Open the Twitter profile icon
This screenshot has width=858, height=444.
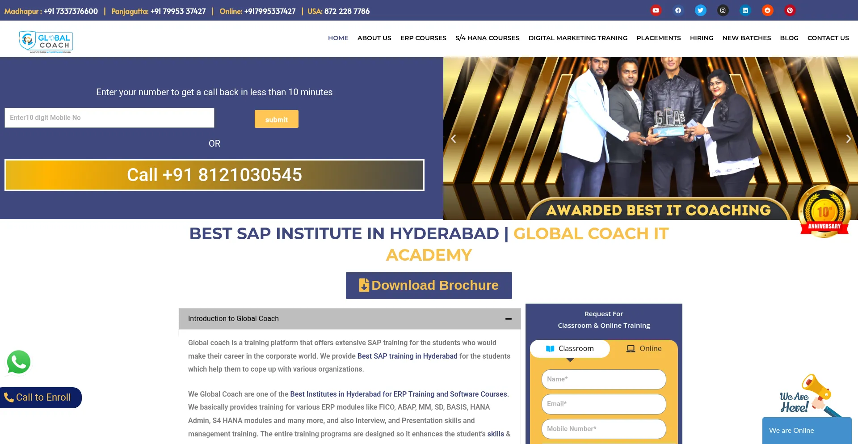pyautogui.click(x=700, y=10)
